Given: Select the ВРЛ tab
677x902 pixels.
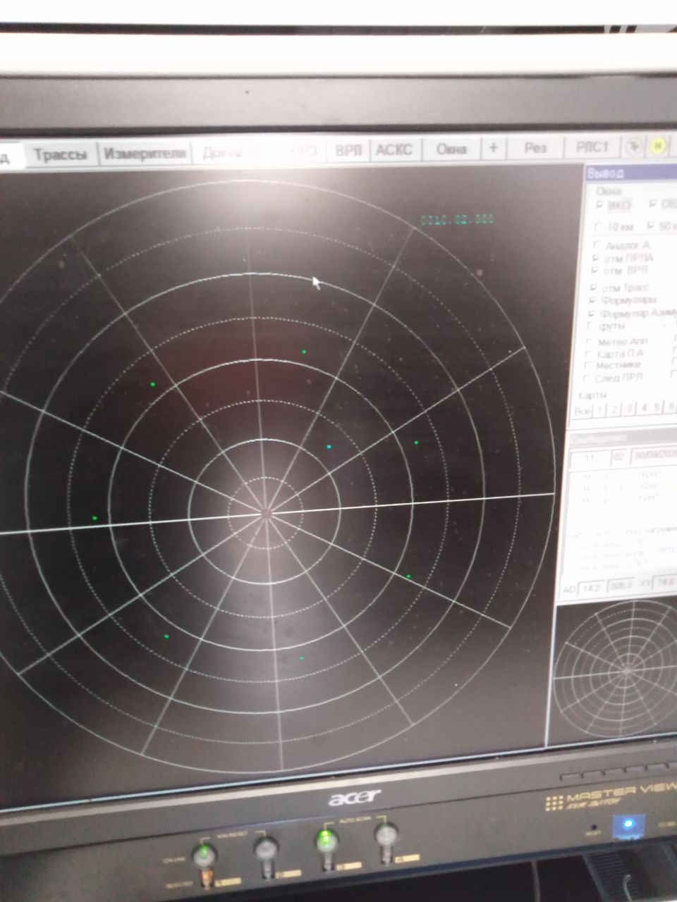Looking at the screenshot, I should [x=348, y=150].
